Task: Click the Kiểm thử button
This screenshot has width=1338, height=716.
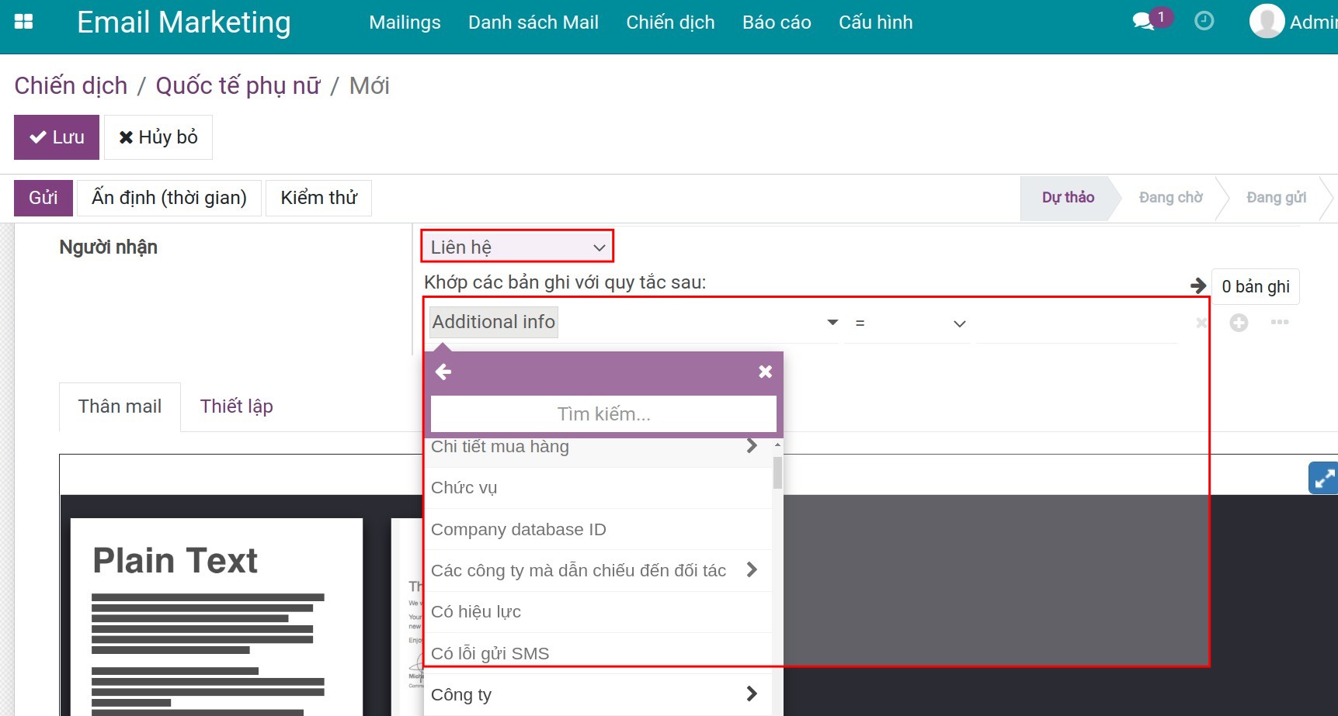Action: (318, 198)
